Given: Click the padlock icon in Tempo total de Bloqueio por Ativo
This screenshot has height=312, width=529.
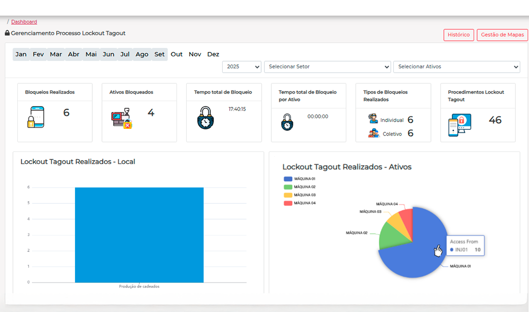Looking at the screenshot, I should coord(287,122).
